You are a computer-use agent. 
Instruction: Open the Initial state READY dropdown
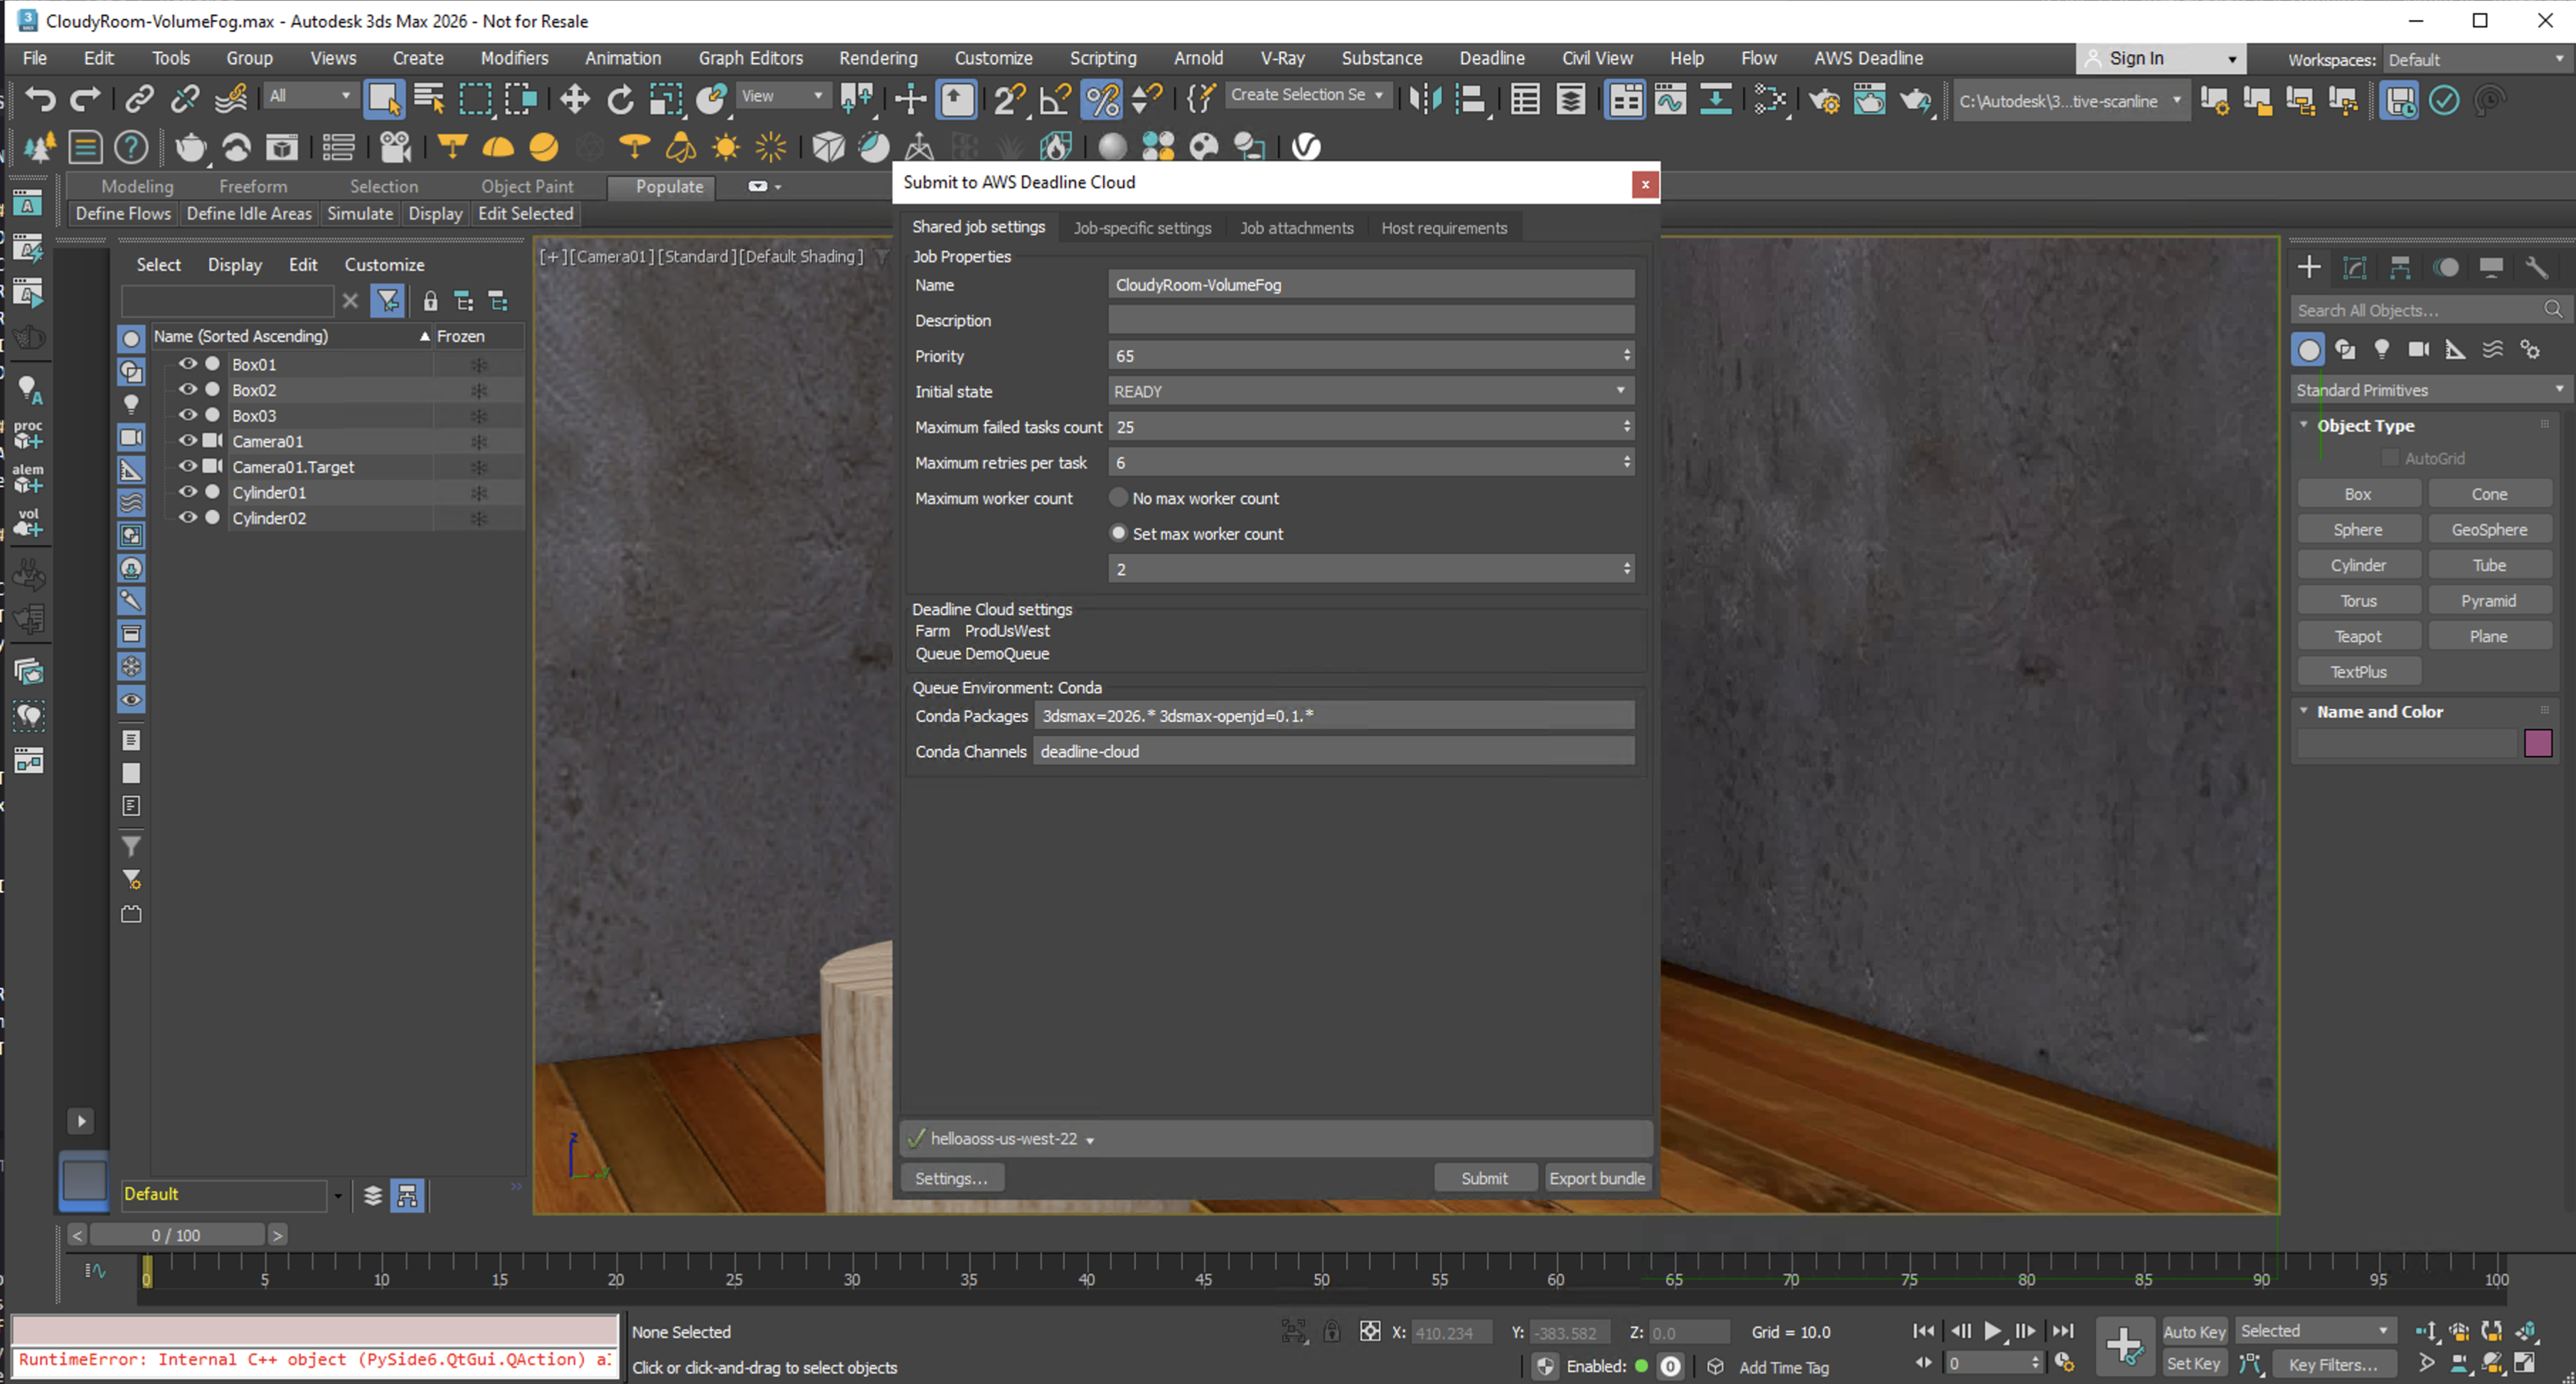click(1620, 391)
